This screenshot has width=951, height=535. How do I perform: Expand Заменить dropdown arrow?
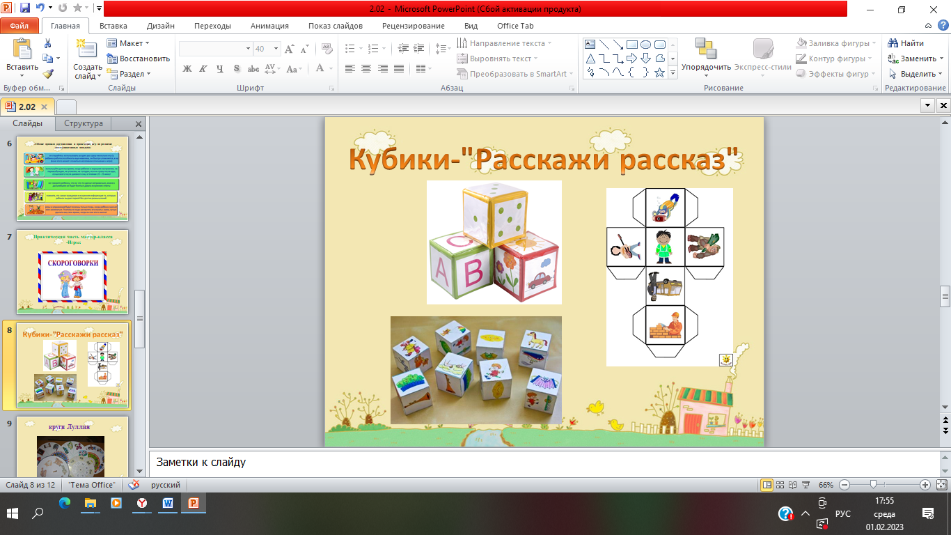pos(941,59)
